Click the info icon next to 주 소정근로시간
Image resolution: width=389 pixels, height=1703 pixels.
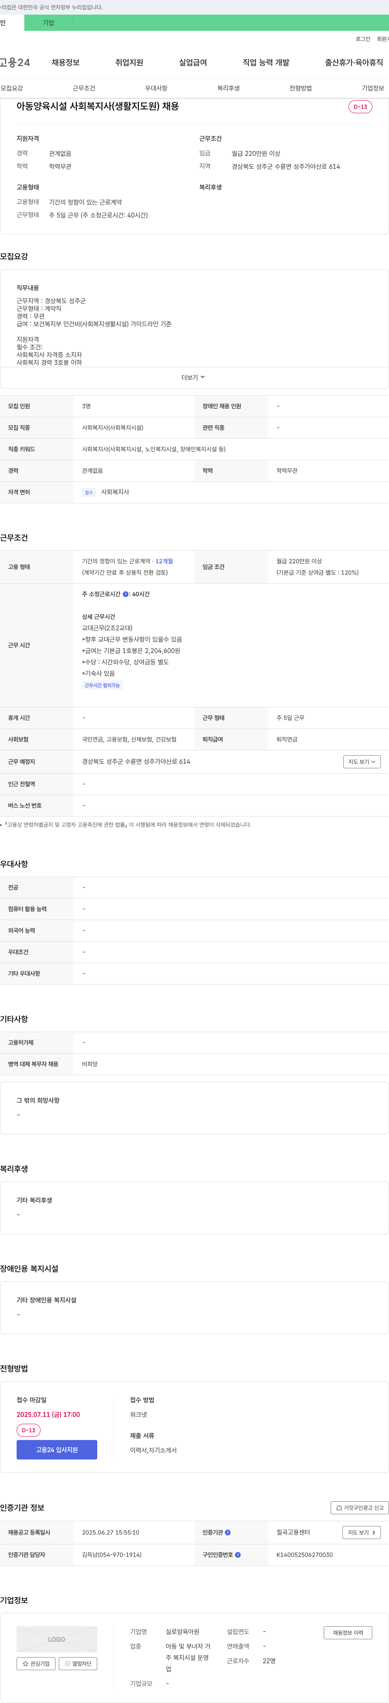tap(126, 594)
